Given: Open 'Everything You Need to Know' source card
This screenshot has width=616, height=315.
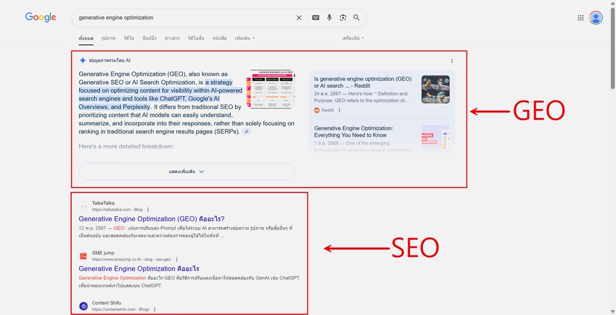Looking at the screenshot, I should (x=354, y=132).
